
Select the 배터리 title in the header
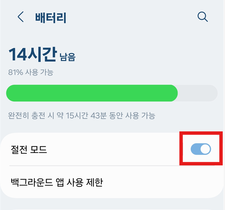pos(51,17)
